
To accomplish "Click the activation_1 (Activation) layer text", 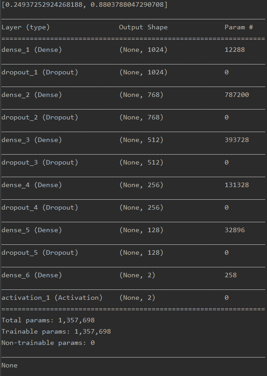I will [x=52, y=298].
